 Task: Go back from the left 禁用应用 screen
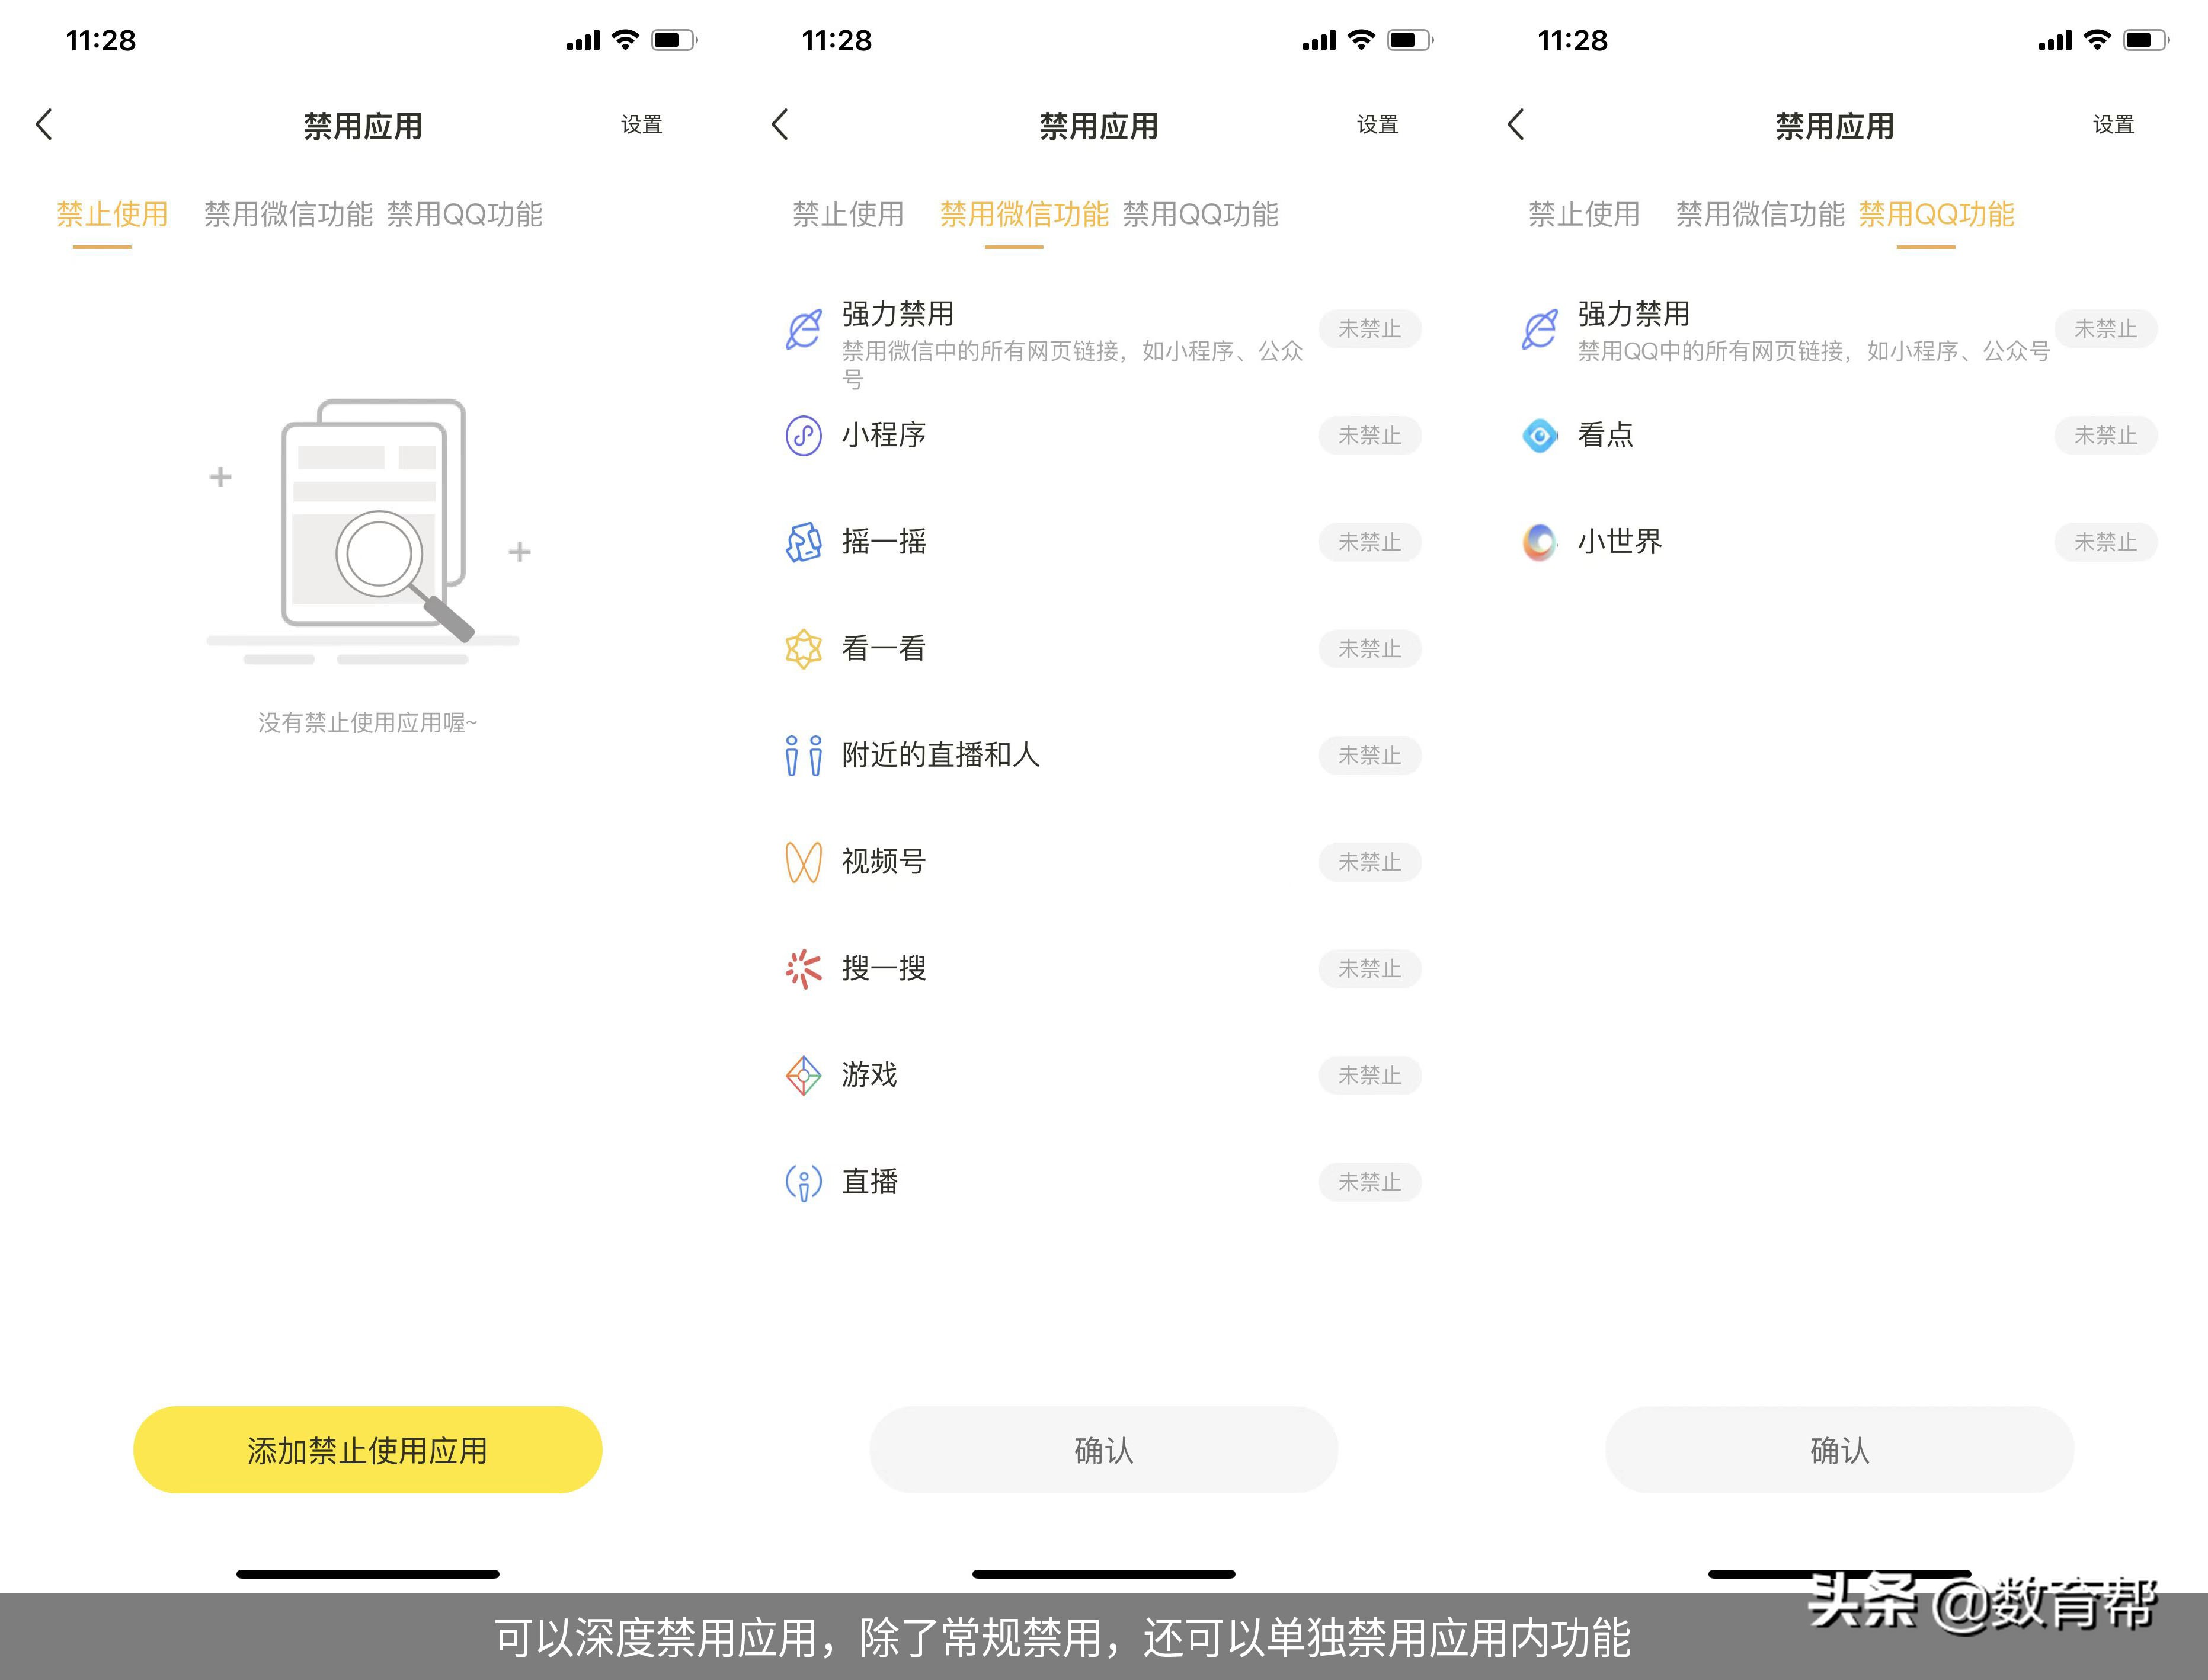tap(44, 125)
